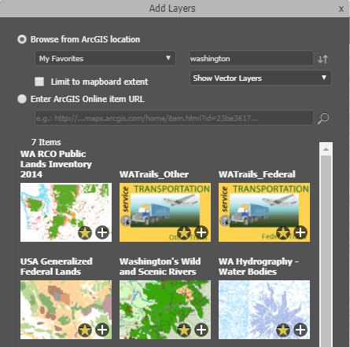Viewport: 350px width, 347px height.
Task: Click the WATrails_Other title text
Action: coord(154,174)
